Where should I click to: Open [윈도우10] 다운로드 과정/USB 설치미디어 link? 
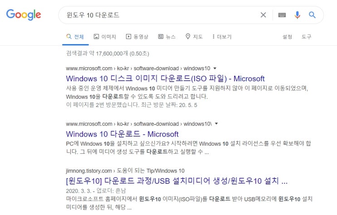[176, 181]
